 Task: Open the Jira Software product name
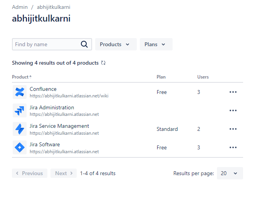(45, 144)
